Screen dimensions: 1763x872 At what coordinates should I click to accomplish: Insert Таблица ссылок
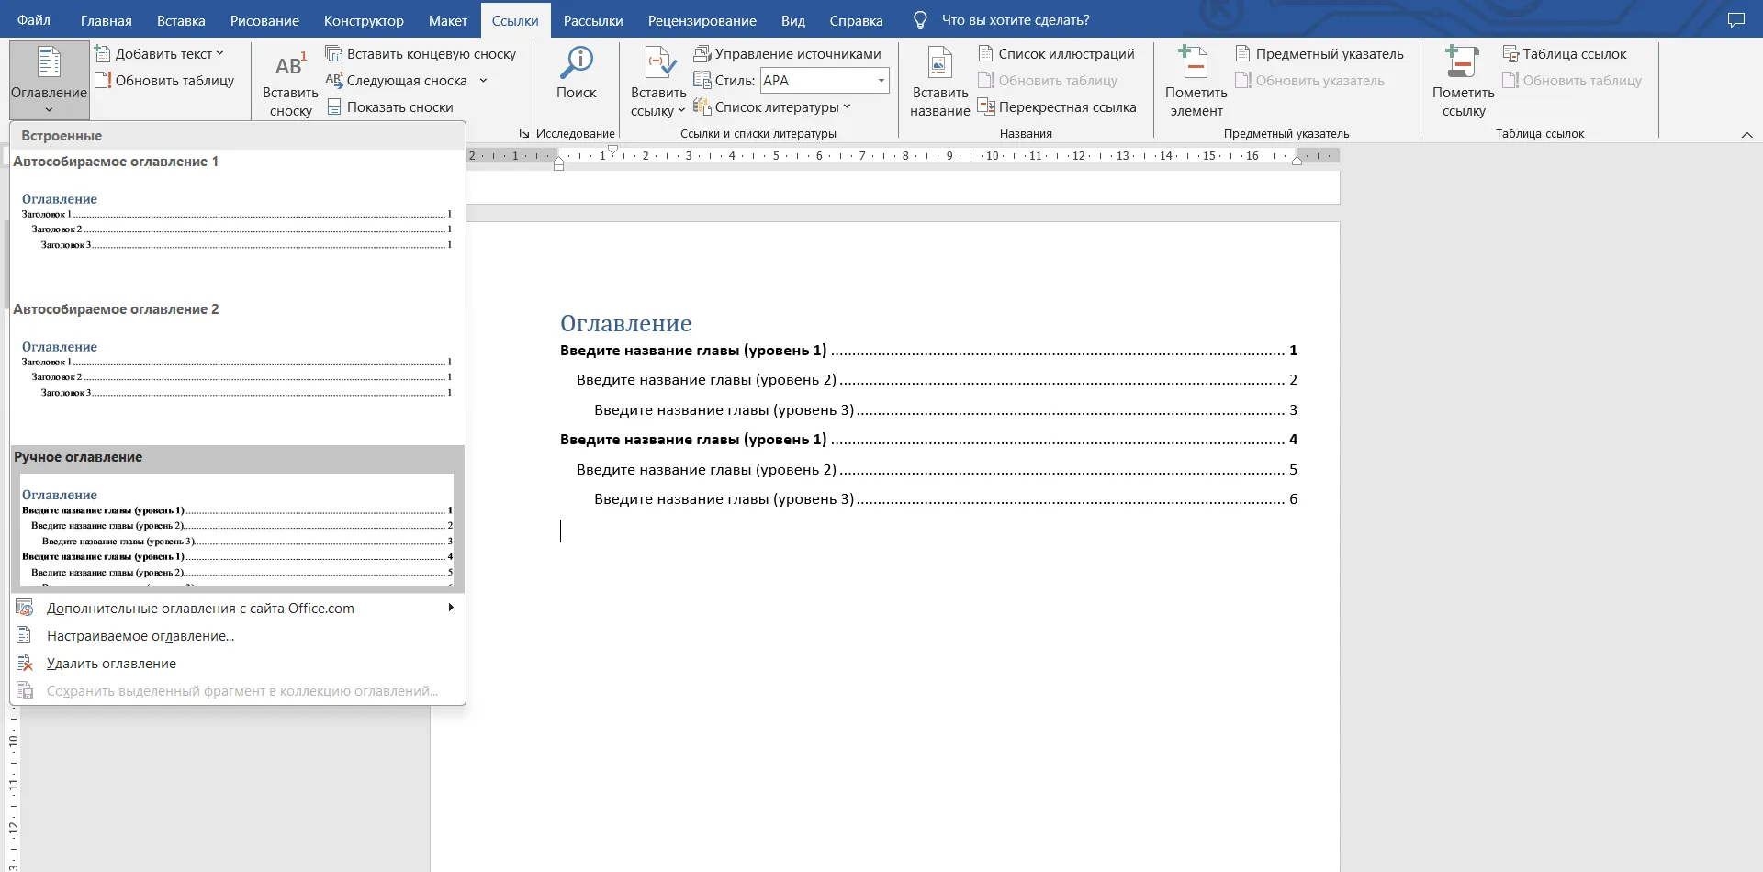pyautogui.click(x=1565, y=54)
